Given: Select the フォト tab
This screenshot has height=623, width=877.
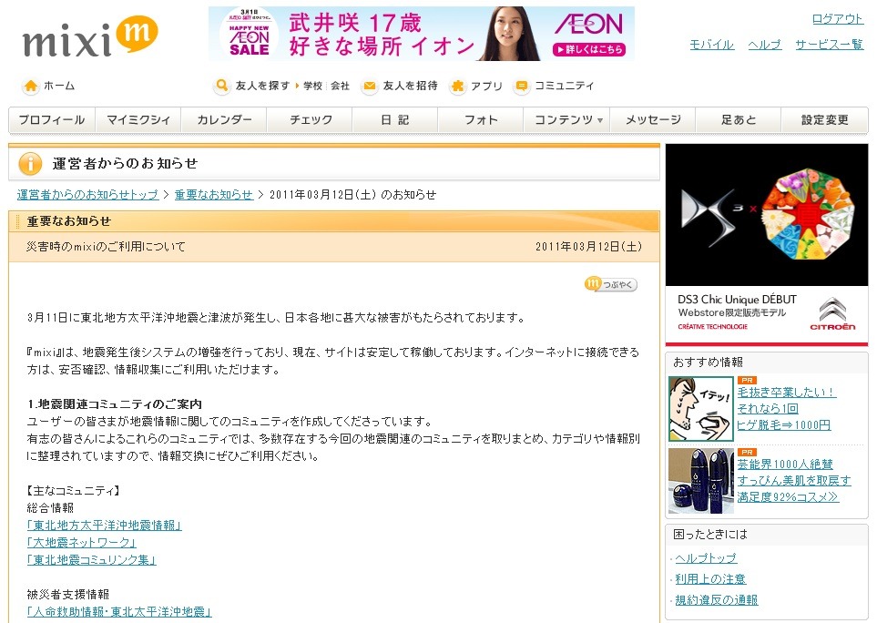Looking at the screenshot, I should click(x=481, y=119).
